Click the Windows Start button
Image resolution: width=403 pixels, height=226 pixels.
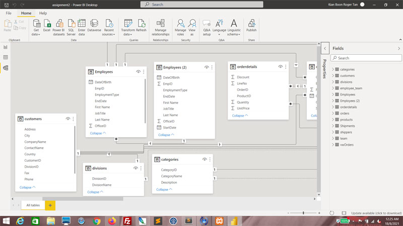point(6,221)
